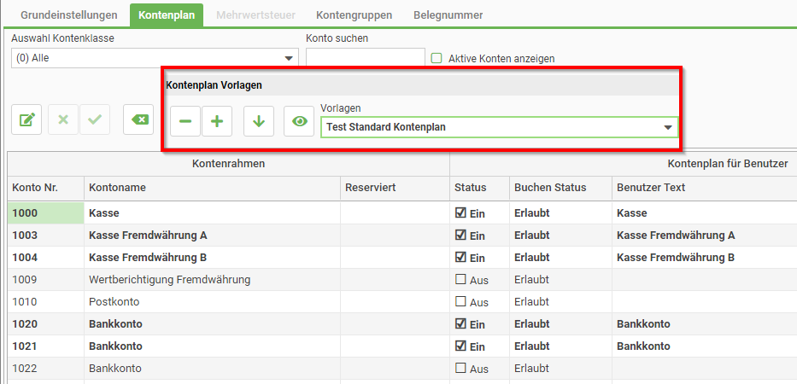Click the 'Buchen Status' column header
The height and width of the screenshot is (384, 797).
[560, 188]
